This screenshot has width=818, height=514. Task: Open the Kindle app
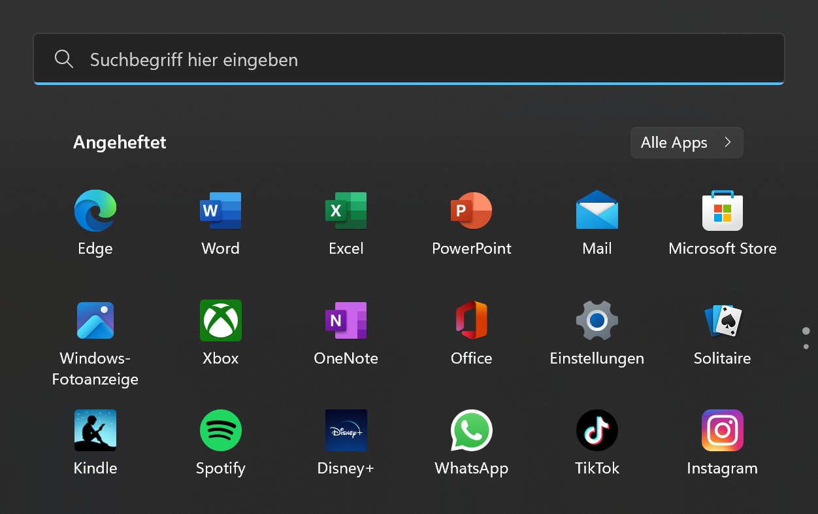tap(95, 430)
